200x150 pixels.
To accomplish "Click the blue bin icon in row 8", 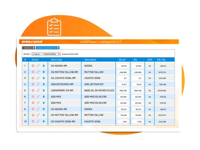I will (44, 109).
